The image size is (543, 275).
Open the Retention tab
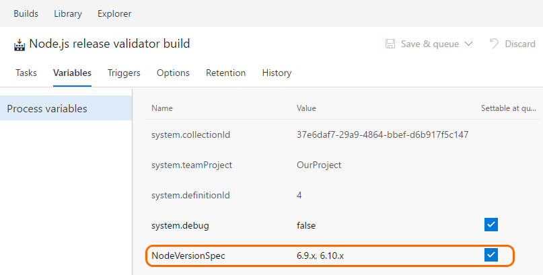(x=225, y=73)
